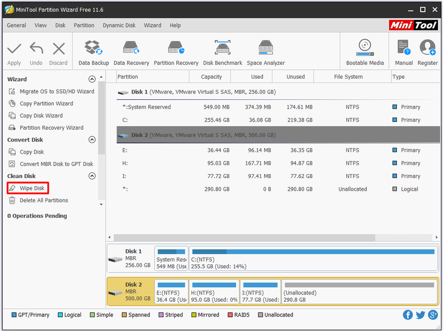Open the Data Backup tool
This screenshot has height=331, width=444.
pyautogui.click(x=93, y=53)
